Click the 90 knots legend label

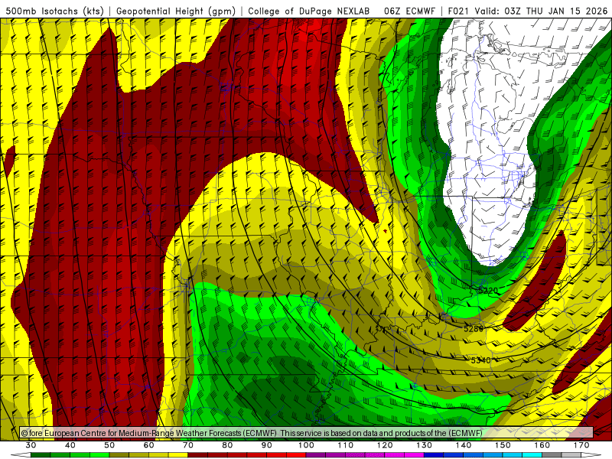(x=267, y=445)
